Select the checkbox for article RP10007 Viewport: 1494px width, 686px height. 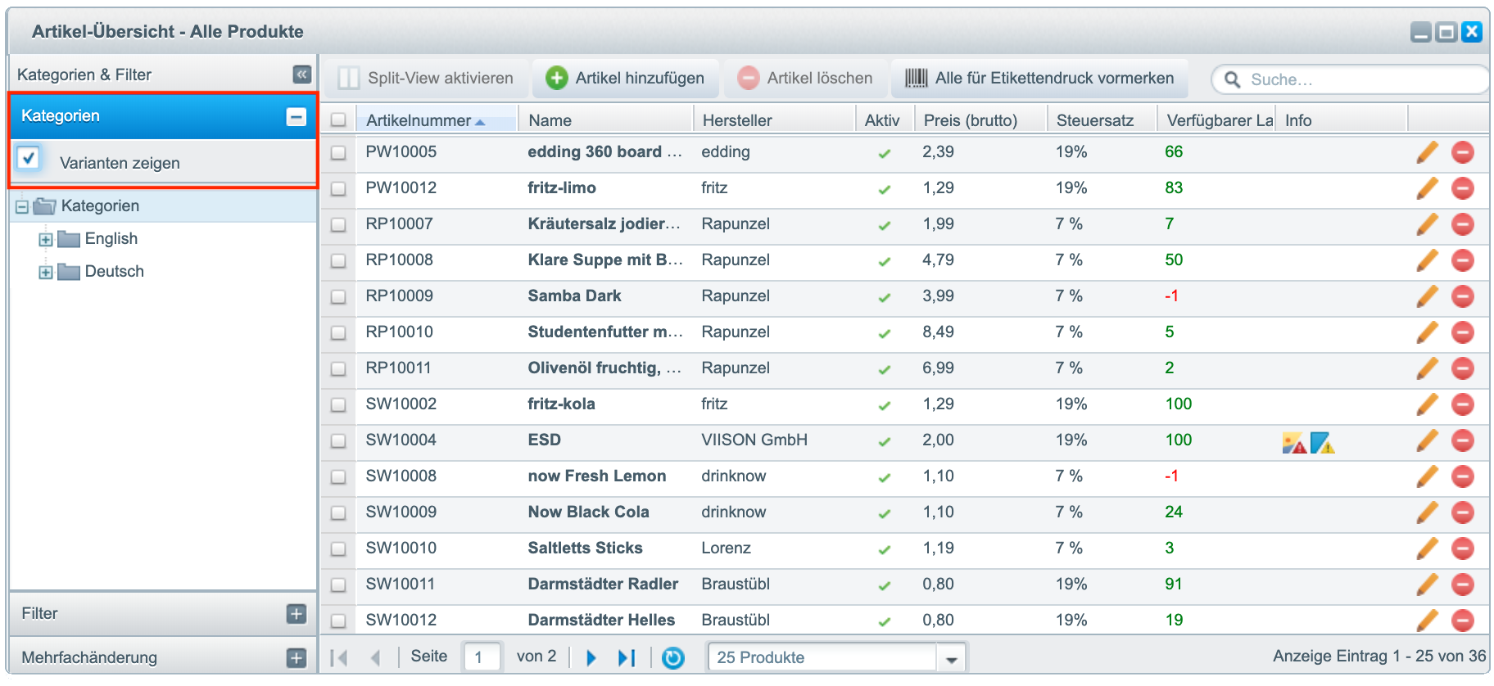338,225
